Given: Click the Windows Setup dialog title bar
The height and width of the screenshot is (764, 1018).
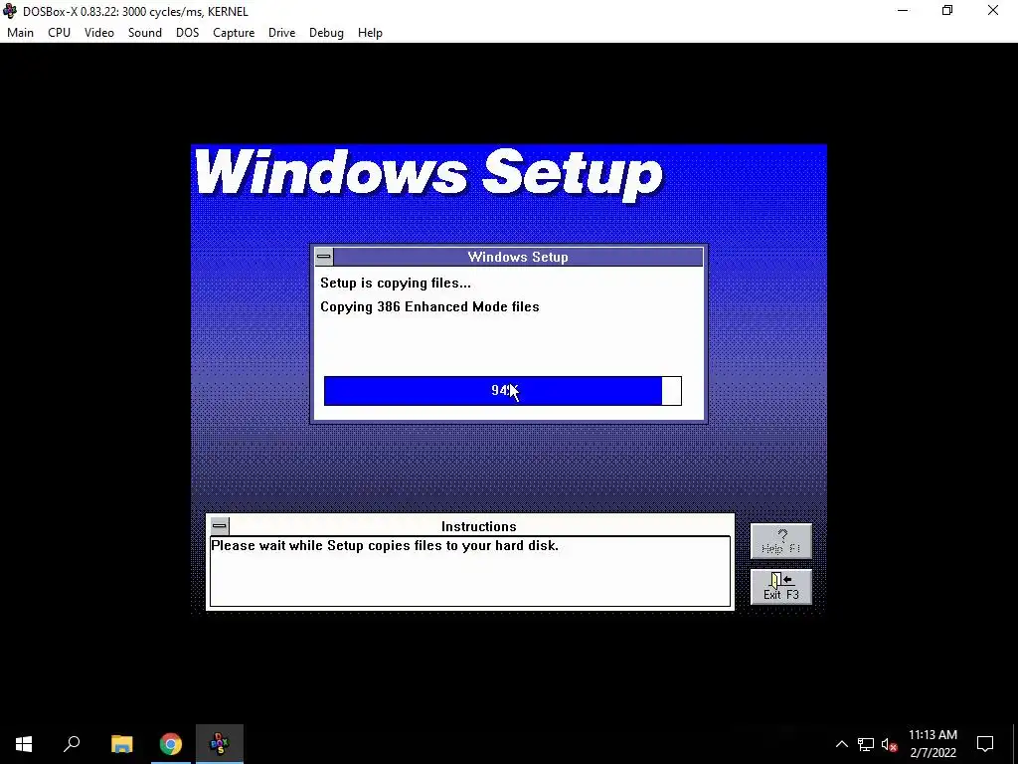Looking at the screenshot, I should (517, 257).
